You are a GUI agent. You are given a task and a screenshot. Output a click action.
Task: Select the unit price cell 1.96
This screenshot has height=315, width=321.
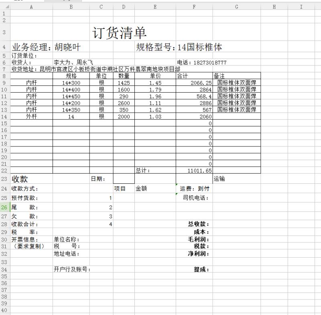155,96
